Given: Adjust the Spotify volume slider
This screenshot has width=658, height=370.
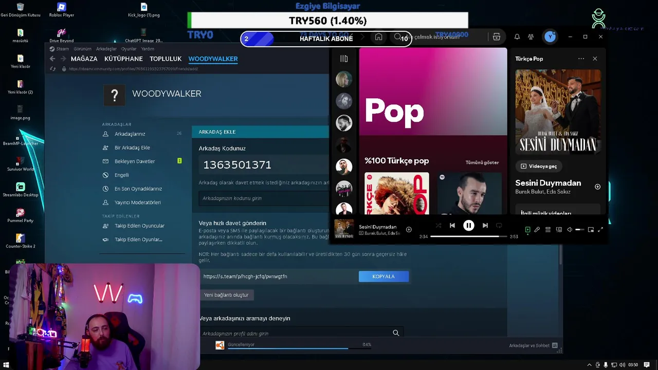Looking at the screenshot, I should pyautogui.click(x=579, y=230).
